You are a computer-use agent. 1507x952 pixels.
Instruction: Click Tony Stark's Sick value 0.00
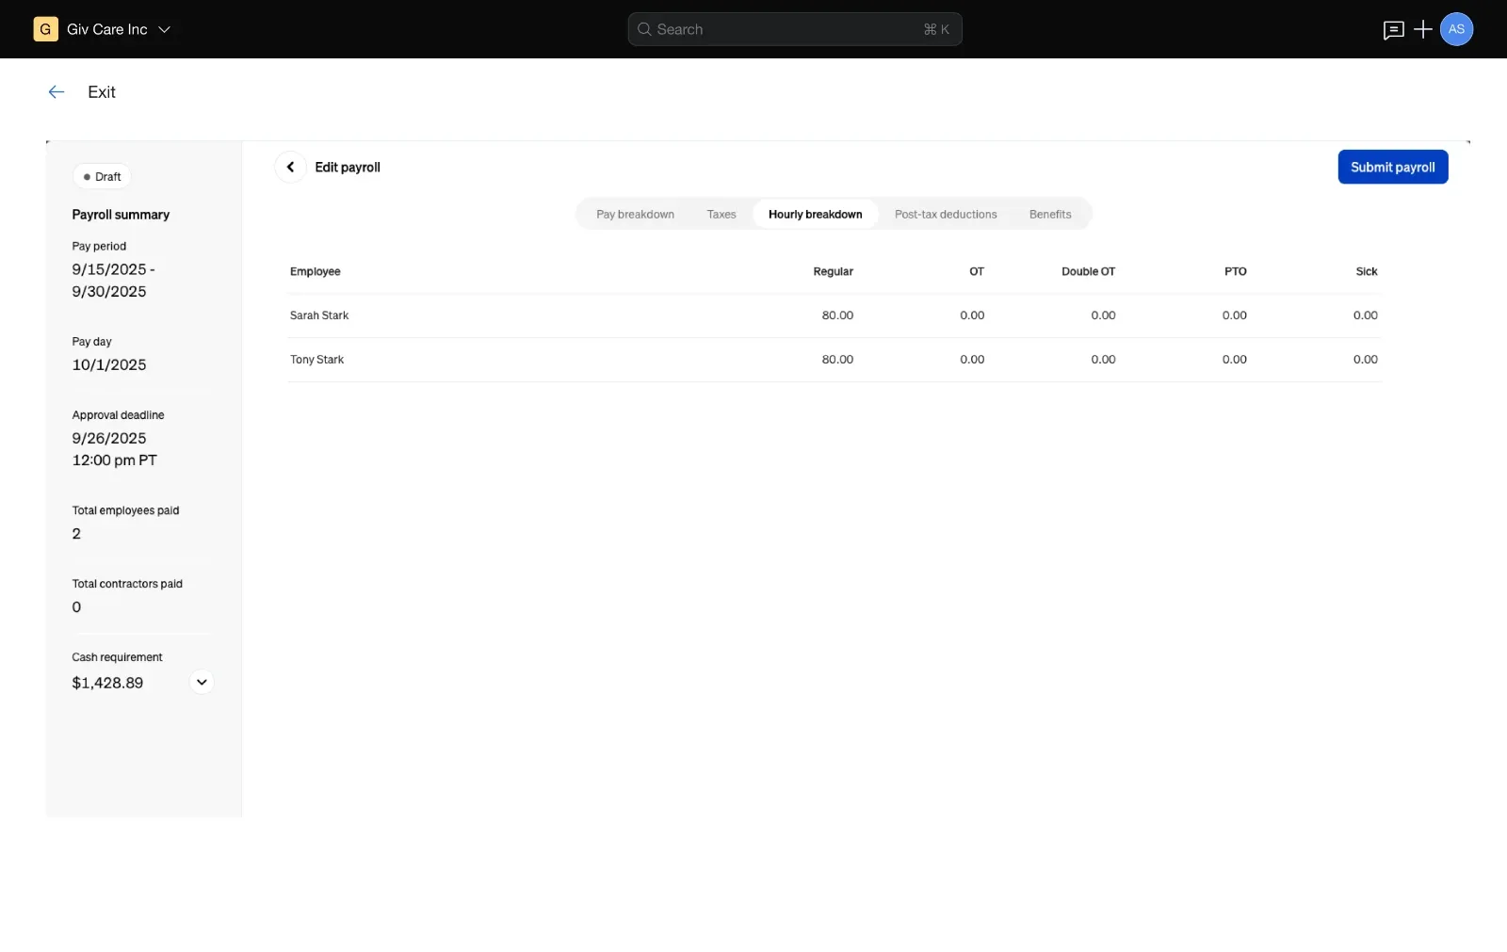pyautogui.click(x=1365, y=360)
